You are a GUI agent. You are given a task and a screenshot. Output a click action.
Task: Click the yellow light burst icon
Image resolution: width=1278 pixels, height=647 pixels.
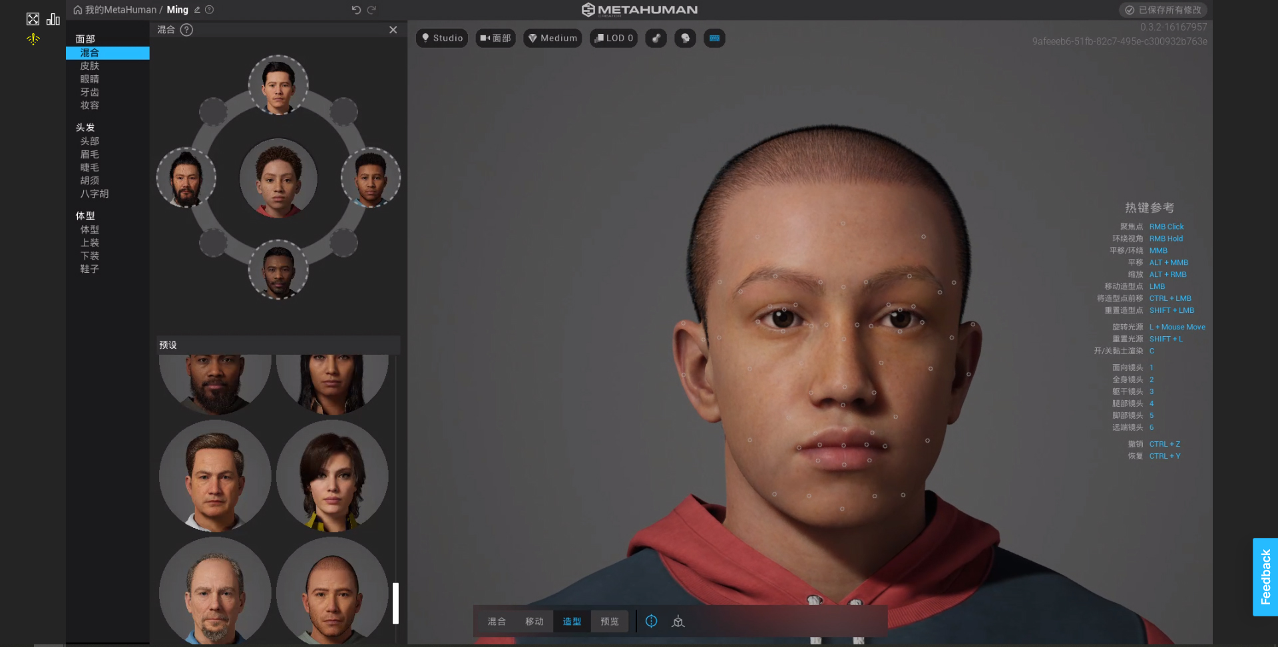coord(33,39)
